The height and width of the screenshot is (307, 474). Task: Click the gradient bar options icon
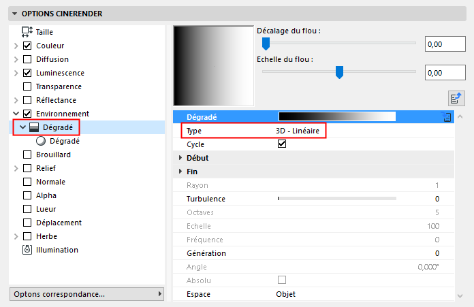coord(447,117)
